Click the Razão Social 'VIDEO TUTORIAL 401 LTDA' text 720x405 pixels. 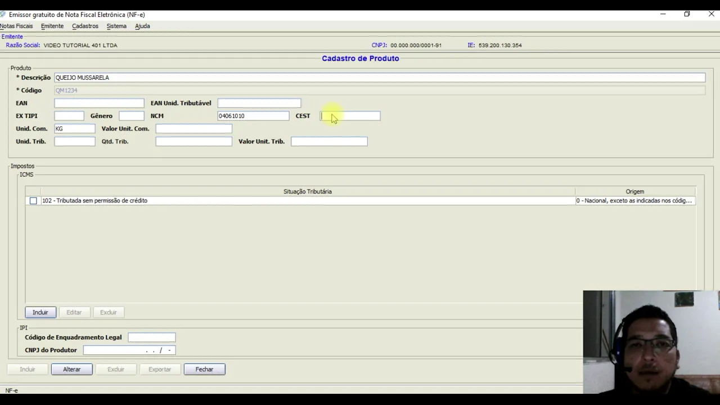pyautogui.click(x=80, y=46)
